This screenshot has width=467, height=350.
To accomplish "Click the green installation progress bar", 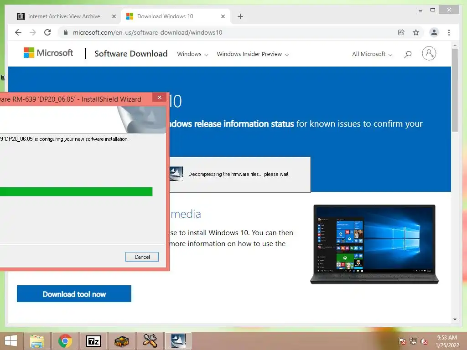I will (76, 192).
